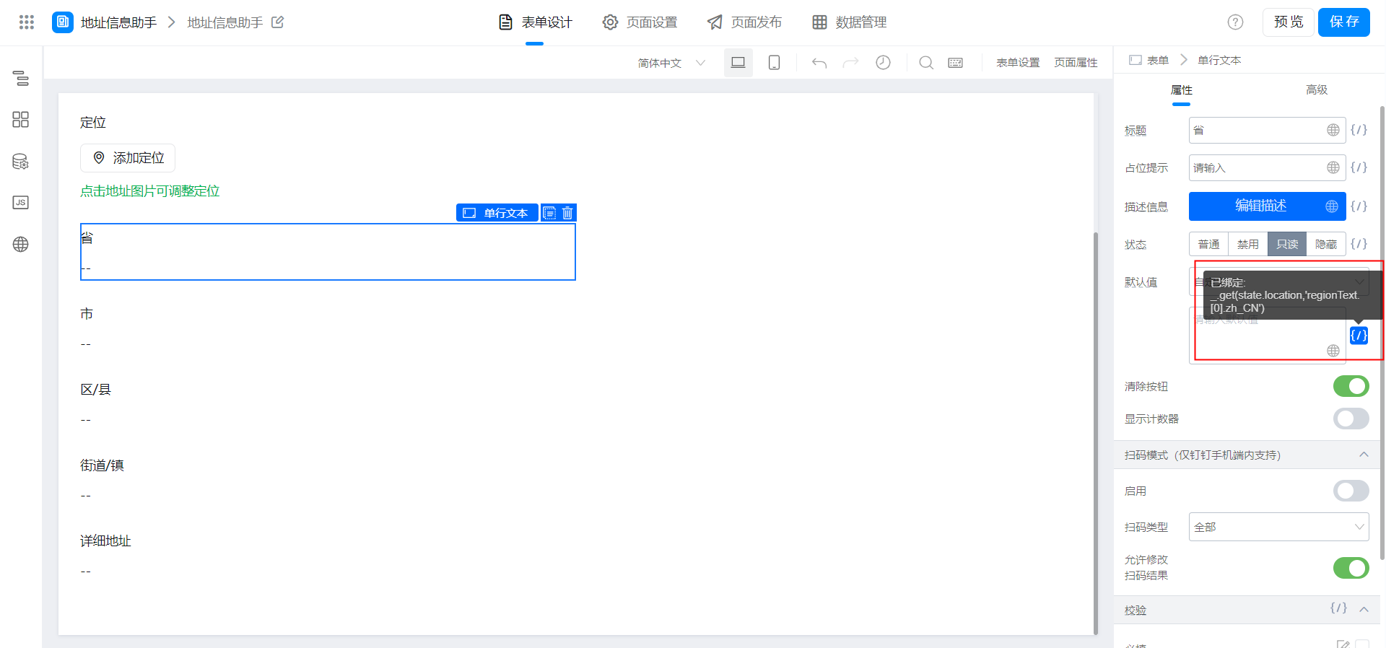
Task: Click the 地址信息助手 breadcrumb app name
Action: [x=118, y=22]
